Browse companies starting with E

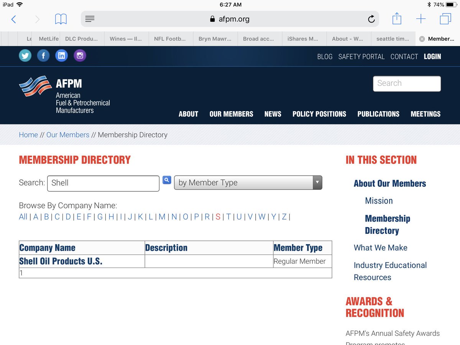(x=79, y=217)
